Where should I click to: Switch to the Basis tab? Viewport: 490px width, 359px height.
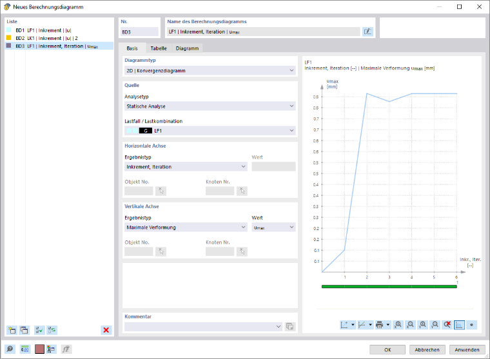pos(132,48)
